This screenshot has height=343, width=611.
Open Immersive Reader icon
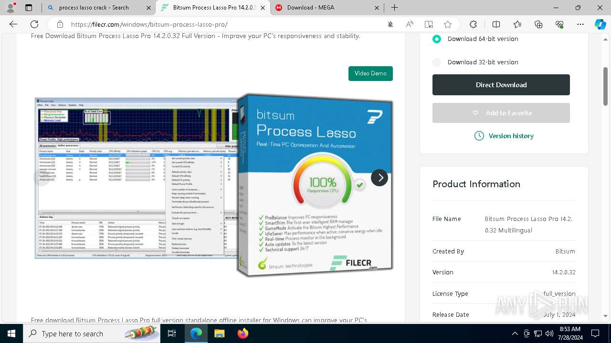tap(429, 24)
